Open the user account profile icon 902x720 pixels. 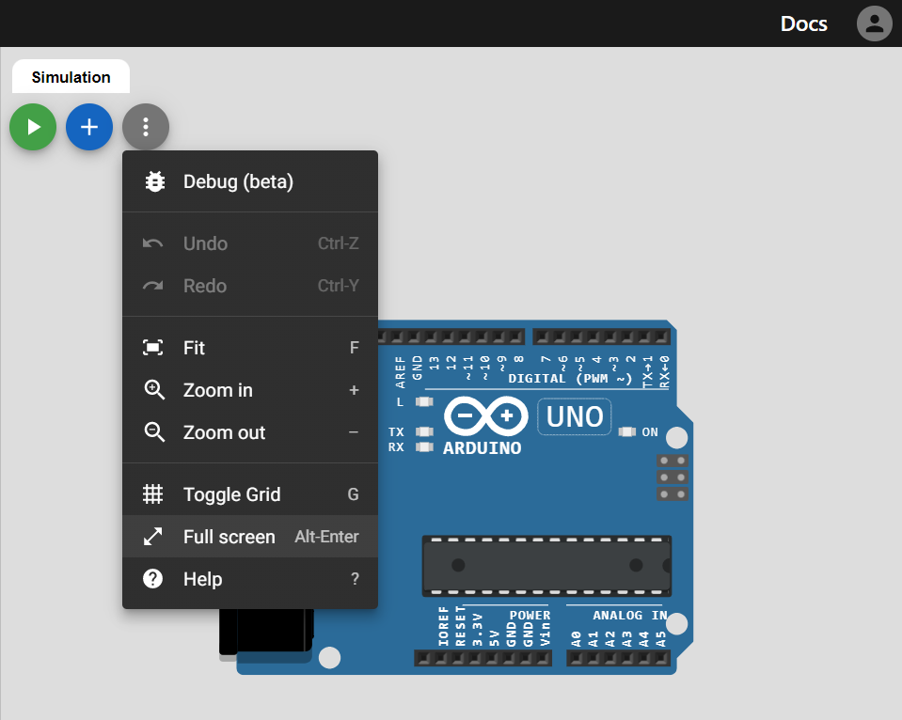pyautogui.click(x=875, y=23)
